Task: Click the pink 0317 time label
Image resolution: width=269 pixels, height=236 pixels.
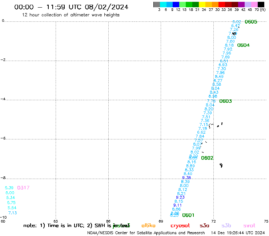Action: click(23, 188)
